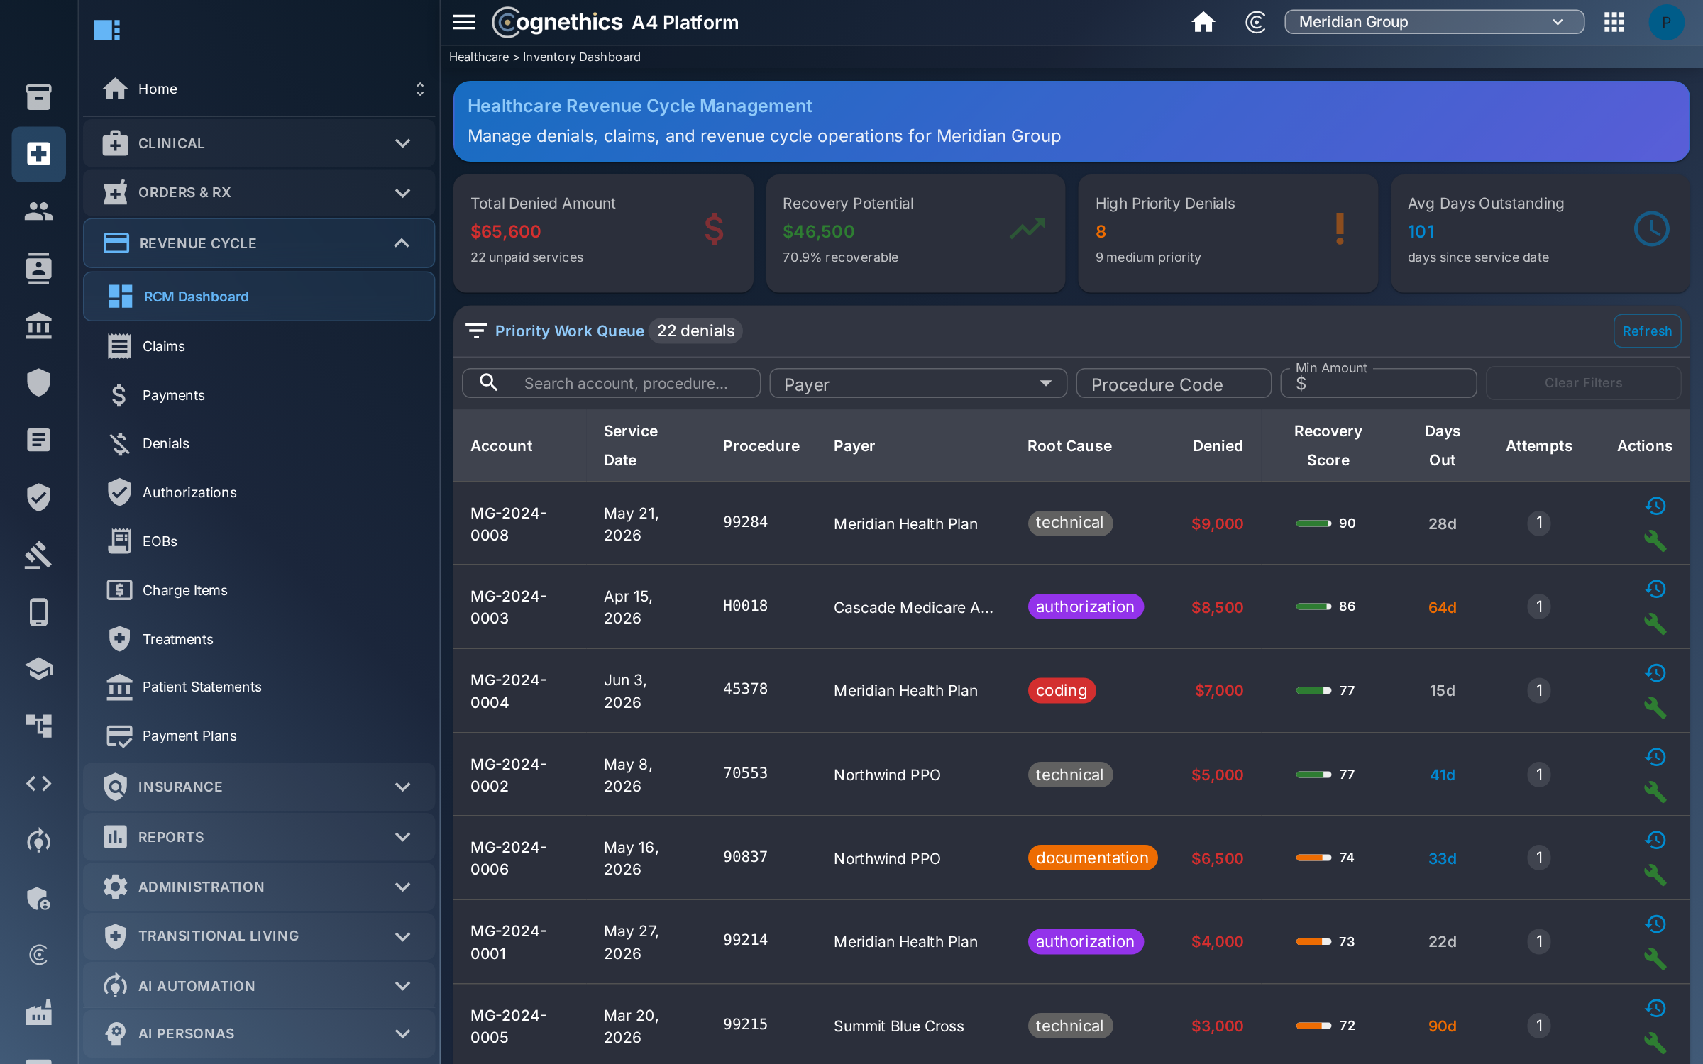Screen dimensions: 1703x1064
Task: Focus the Search account, procedure field
Action: pos(611,383)
